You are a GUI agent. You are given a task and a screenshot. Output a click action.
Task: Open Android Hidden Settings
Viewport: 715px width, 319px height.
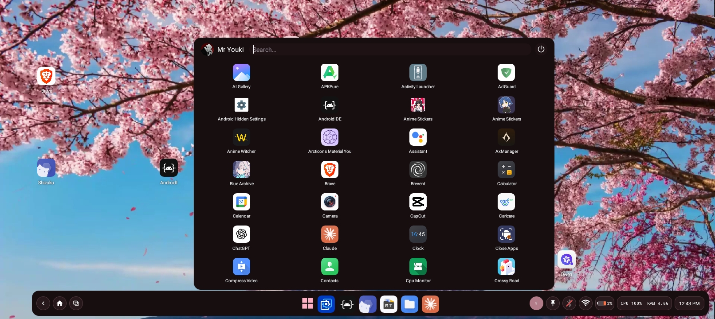(x=241, y=105)
